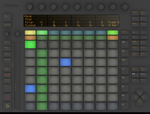Click the up arrow of the navigation cross

click(139, 92)
